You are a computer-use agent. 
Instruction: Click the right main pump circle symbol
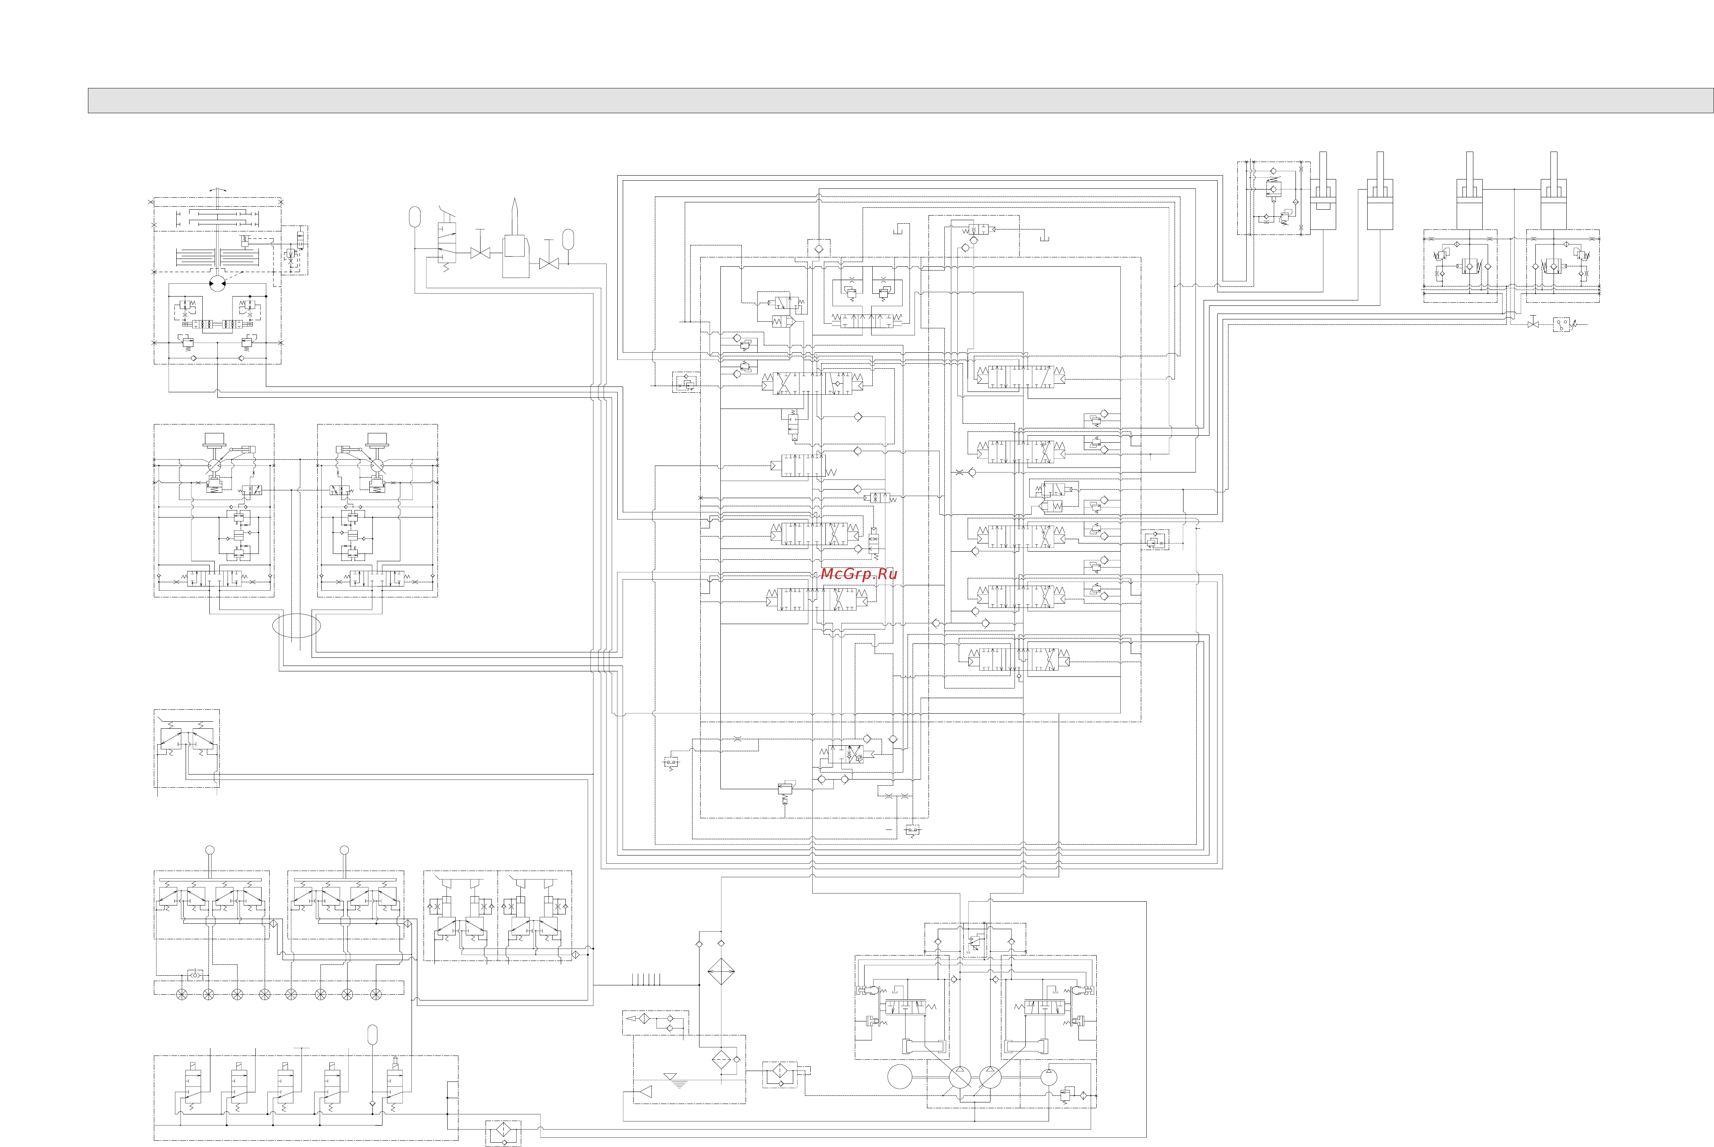(990, 1078)
